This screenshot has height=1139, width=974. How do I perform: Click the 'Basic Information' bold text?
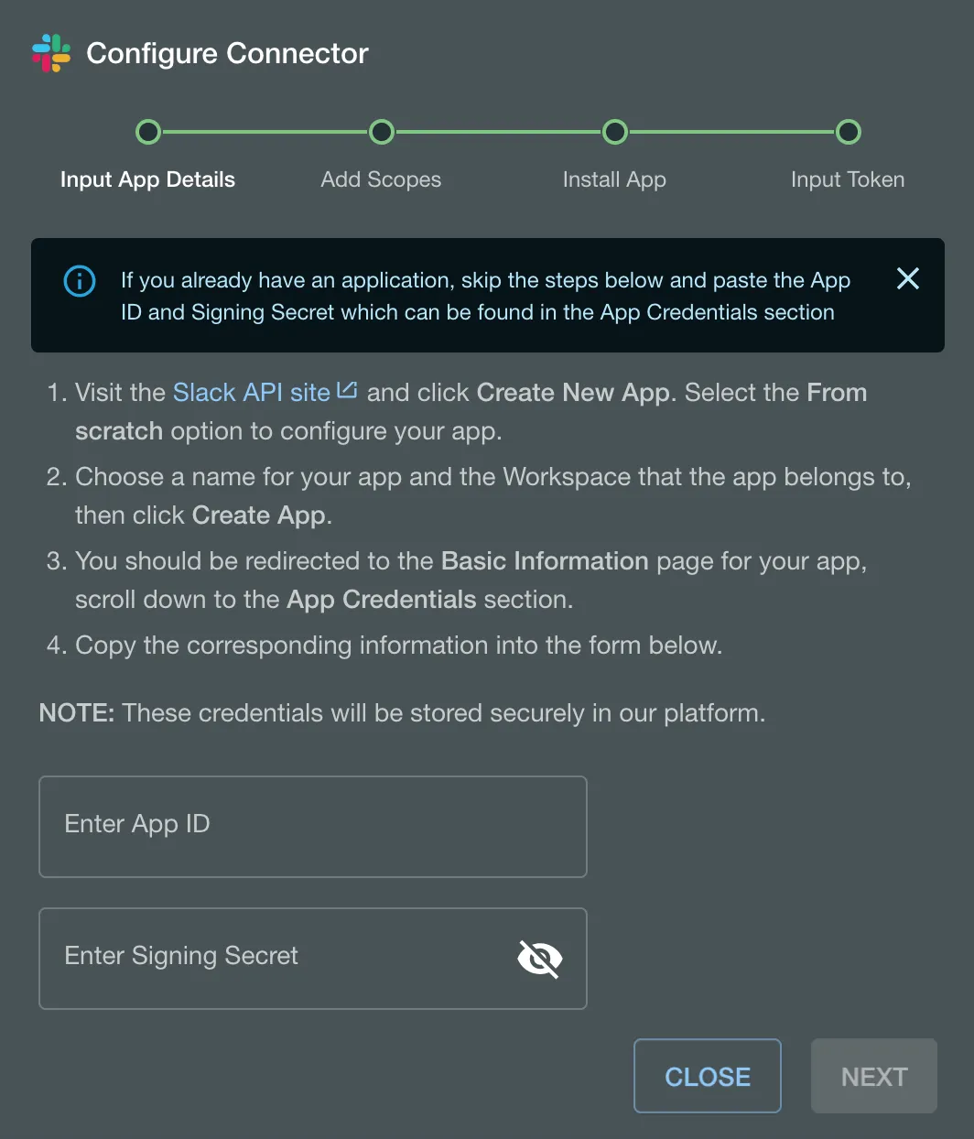pyautogui.click(x=545, y=561)
